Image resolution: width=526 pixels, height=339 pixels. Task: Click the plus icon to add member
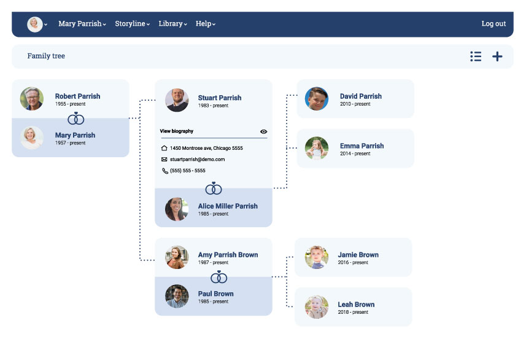[x=497, y=56]
